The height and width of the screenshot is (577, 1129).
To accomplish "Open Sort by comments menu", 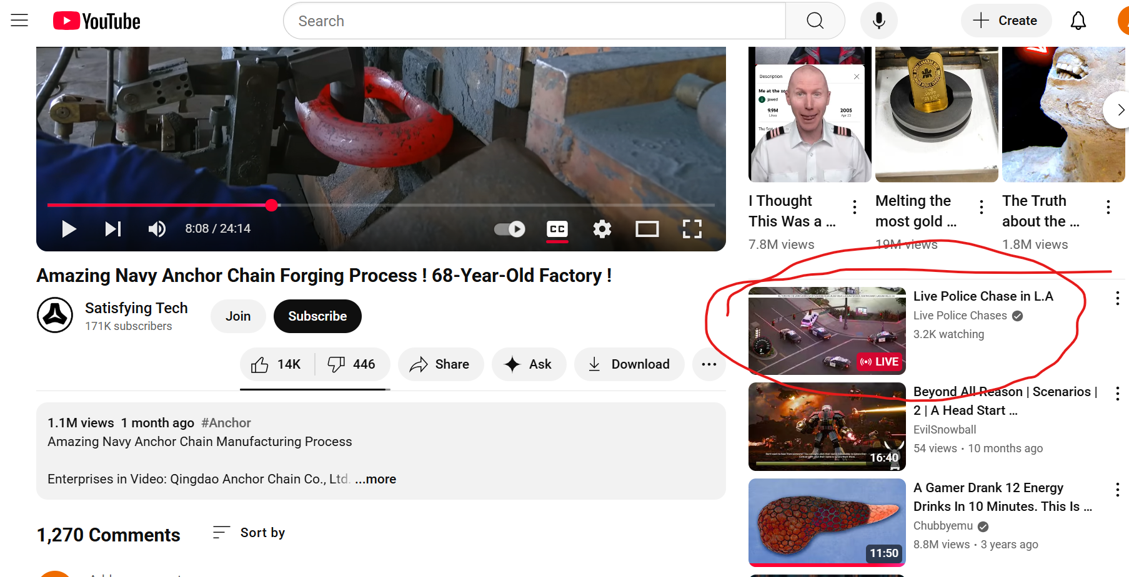I will click(249, 533).
